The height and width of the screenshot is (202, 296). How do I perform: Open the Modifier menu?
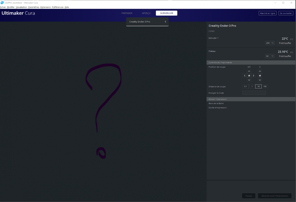11,7
